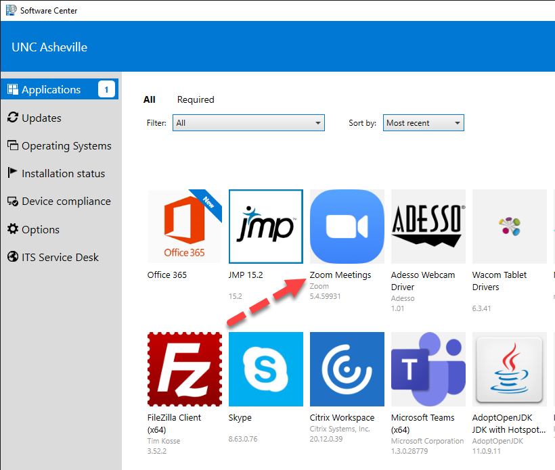Open the Citrix Workspace icon

click(x=347, y=369)
